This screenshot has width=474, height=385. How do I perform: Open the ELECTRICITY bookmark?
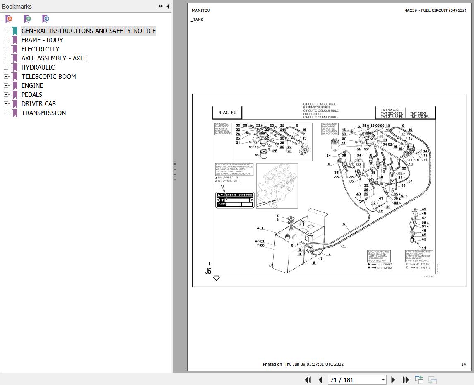point(40,49)
